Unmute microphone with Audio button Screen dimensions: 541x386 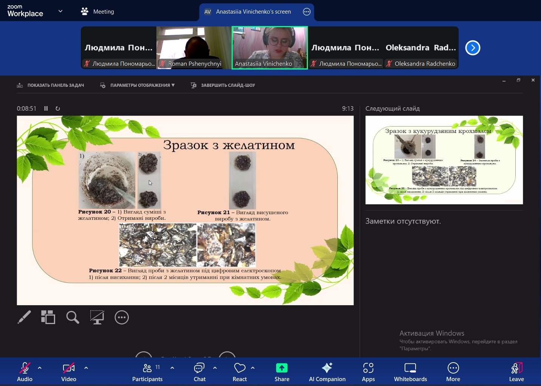[25, 372]
